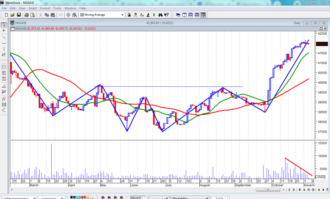Pick the diagonal trendline drawing tool

(x=4, y=37)
